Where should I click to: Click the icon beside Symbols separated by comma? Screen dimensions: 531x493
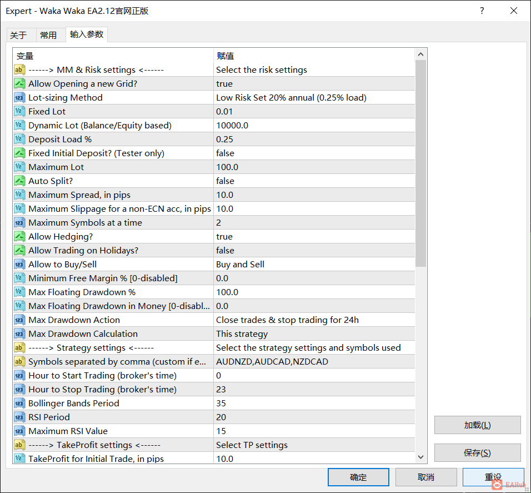(19, 361)
